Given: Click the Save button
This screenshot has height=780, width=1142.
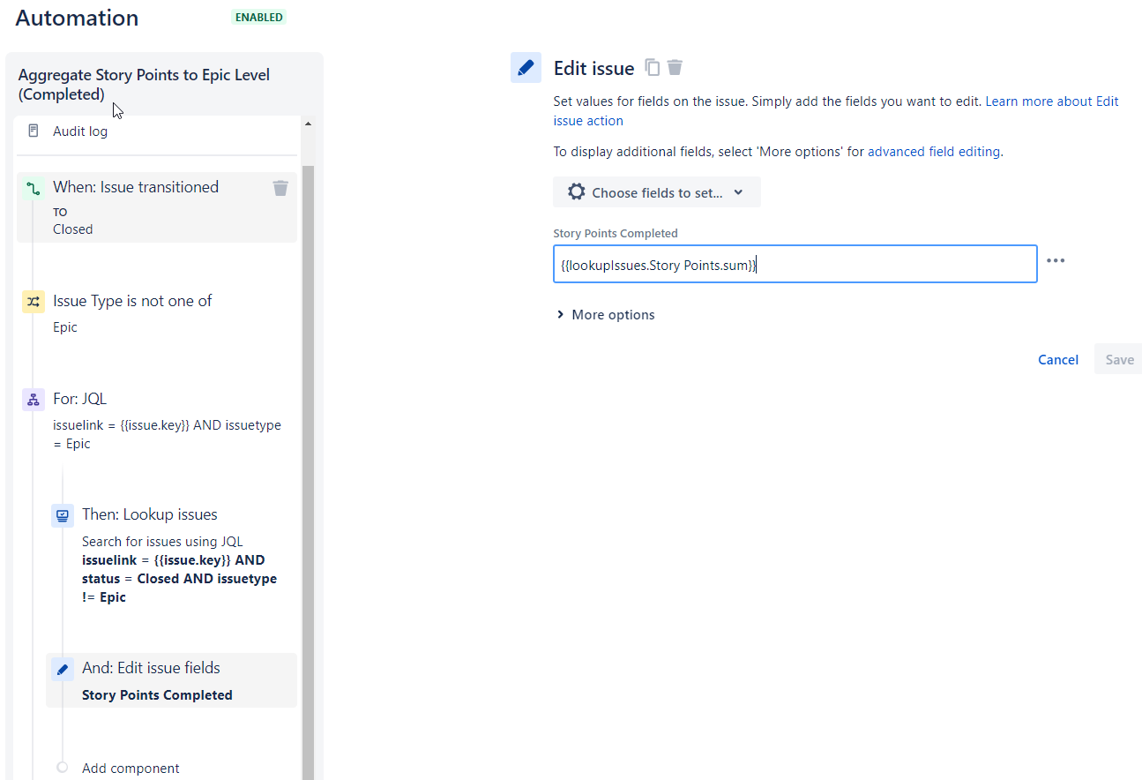Looking at the screenshot, I should coord(1119,360).
